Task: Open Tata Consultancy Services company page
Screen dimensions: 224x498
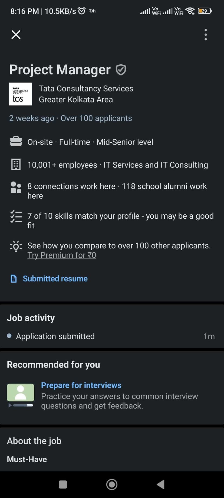Action: [86, 89]
